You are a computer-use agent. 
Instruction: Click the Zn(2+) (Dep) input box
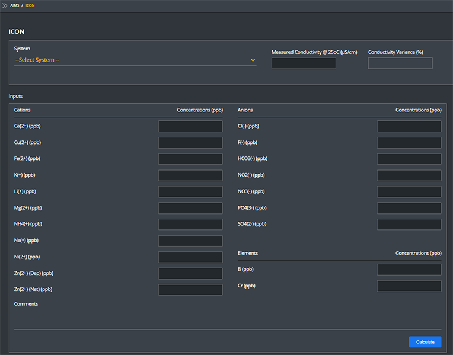(190, 273)
